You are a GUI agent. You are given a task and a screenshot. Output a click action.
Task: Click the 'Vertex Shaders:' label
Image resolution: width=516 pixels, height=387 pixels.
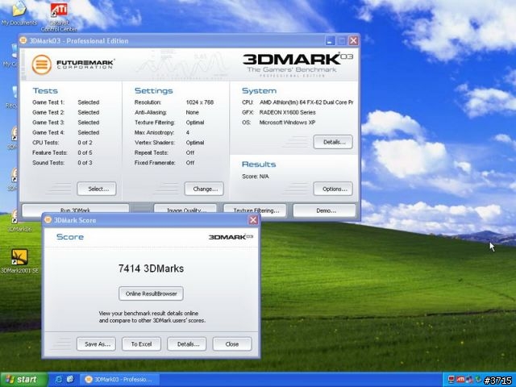[155, 143]
